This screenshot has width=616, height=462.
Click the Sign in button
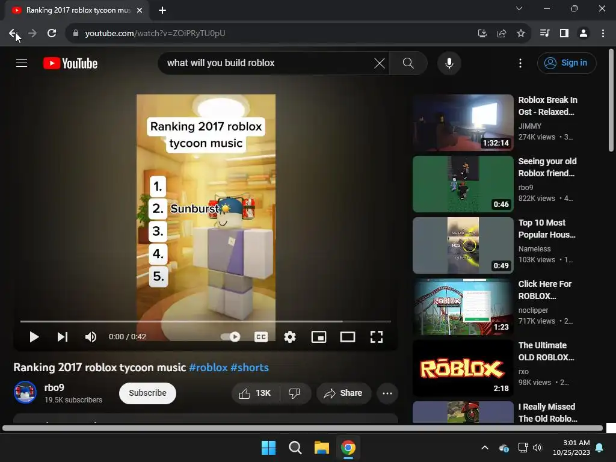[x=567, y=63]
